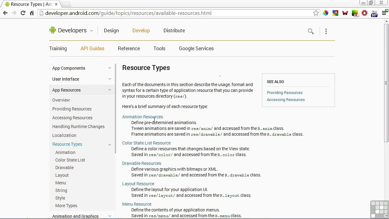389x219 pixels.
Task: Expand the Developers site dropdown arrow
Action: (91, 31)
